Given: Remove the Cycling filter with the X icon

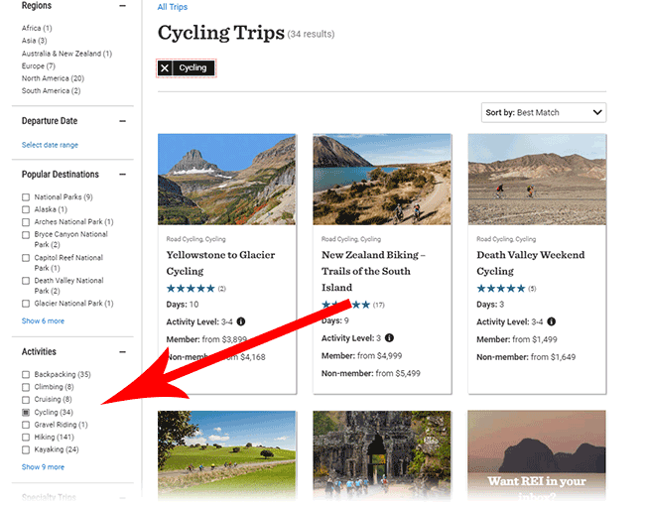Looking at the screenshot, I should [165, 67].
